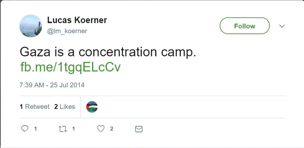
Task: Click the word 'camp.' in tweet text
Action: pyautogui.click(x=179, y=52)
